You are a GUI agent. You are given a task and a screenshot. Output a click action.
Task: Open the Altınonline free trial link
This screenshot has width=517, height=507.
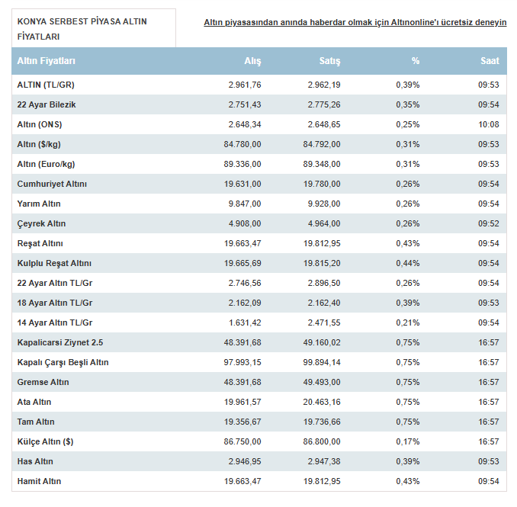point(355,22)
